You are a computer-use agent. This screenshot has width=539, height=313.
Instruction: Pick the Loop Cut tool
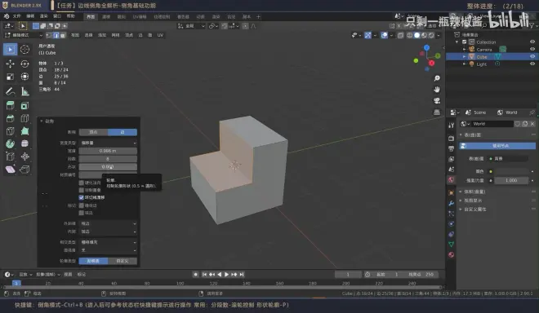24,118
